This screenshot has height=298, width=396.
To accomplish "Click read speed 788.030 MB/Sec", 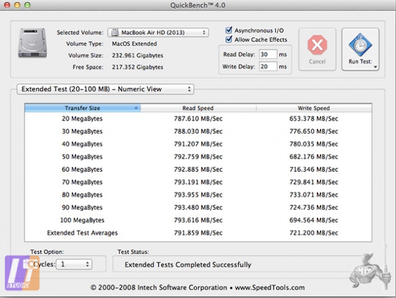I will click(198, 131).
